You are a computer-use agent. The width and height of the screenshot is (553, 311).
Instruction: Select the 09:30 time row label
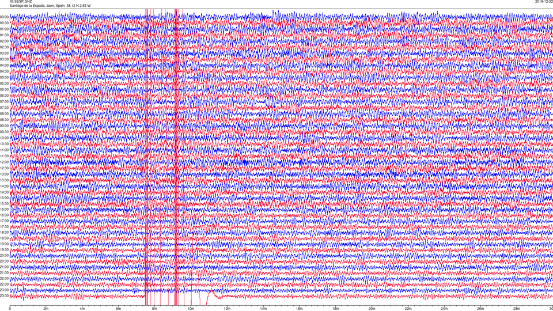click(5, 132)
